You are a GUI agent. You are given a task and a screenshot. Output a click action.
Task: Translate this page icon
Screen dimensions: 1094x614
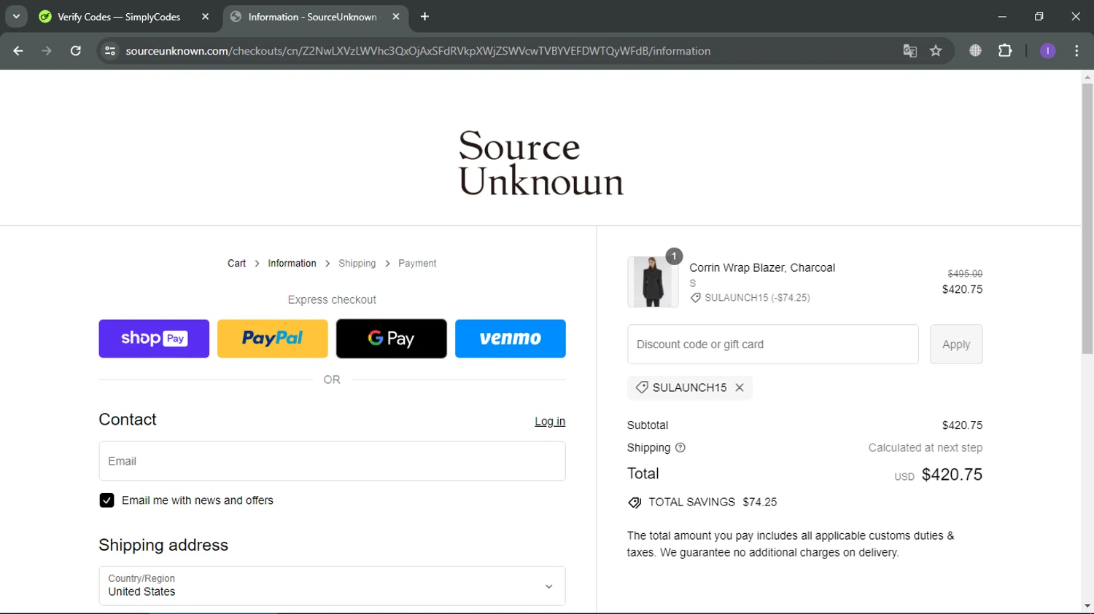pos(909,51)
